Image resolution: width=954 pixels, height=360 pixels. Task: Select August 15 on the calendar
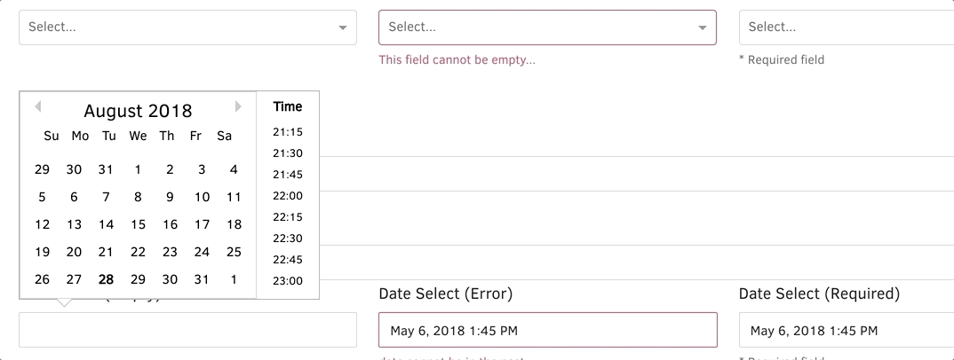tap(139, 224)
